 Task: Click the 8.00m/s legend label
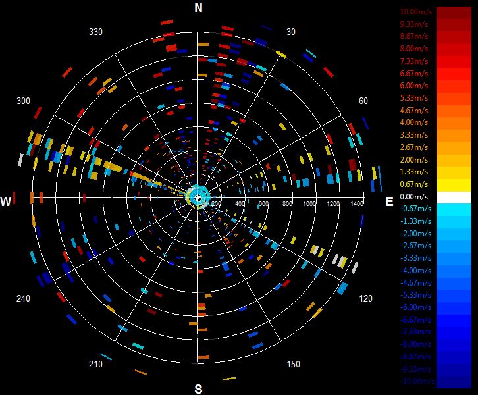coord(414,49)
